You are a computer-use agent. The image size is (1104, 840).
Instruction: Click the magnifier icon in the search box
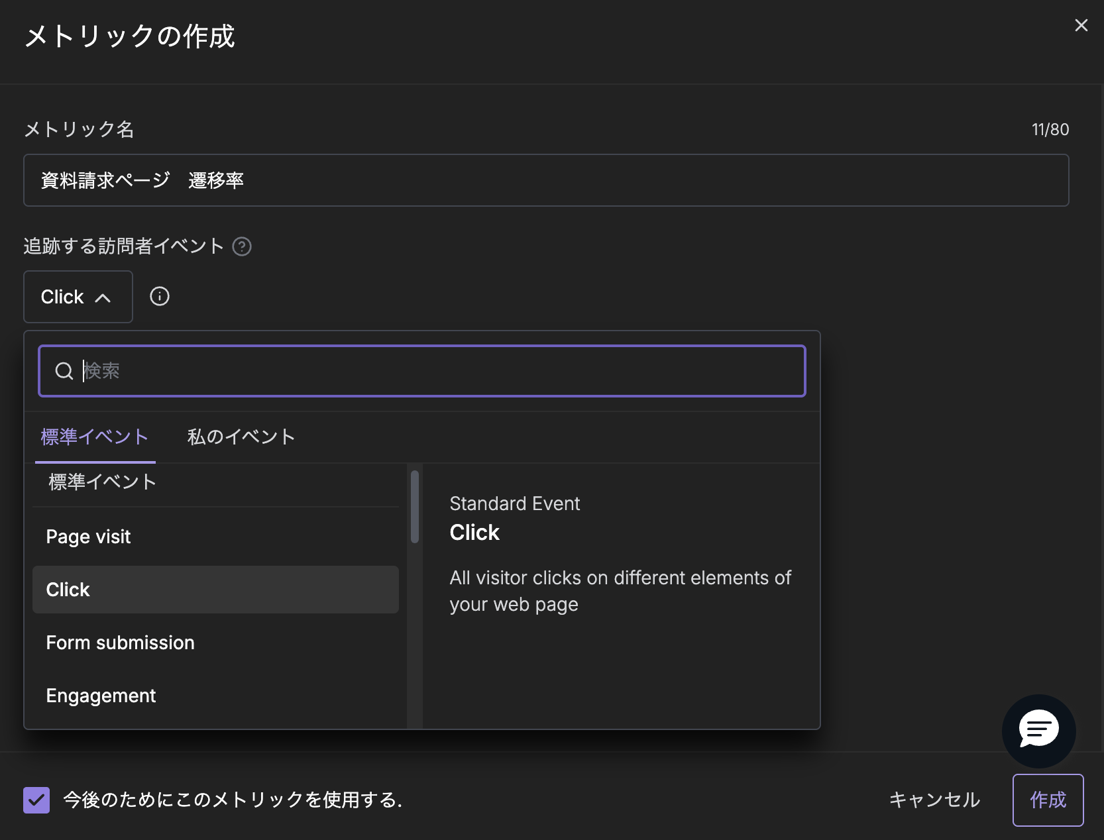coord(64,371)
